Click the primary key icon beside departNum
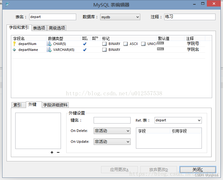Screen dimensions: 223x180 tap(14, 44)
